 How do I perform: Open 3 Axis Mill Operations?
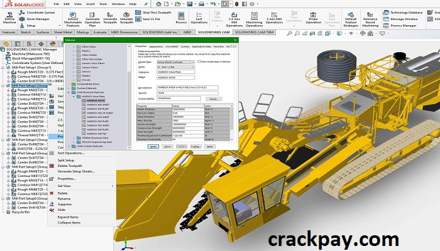coord(274,18)
